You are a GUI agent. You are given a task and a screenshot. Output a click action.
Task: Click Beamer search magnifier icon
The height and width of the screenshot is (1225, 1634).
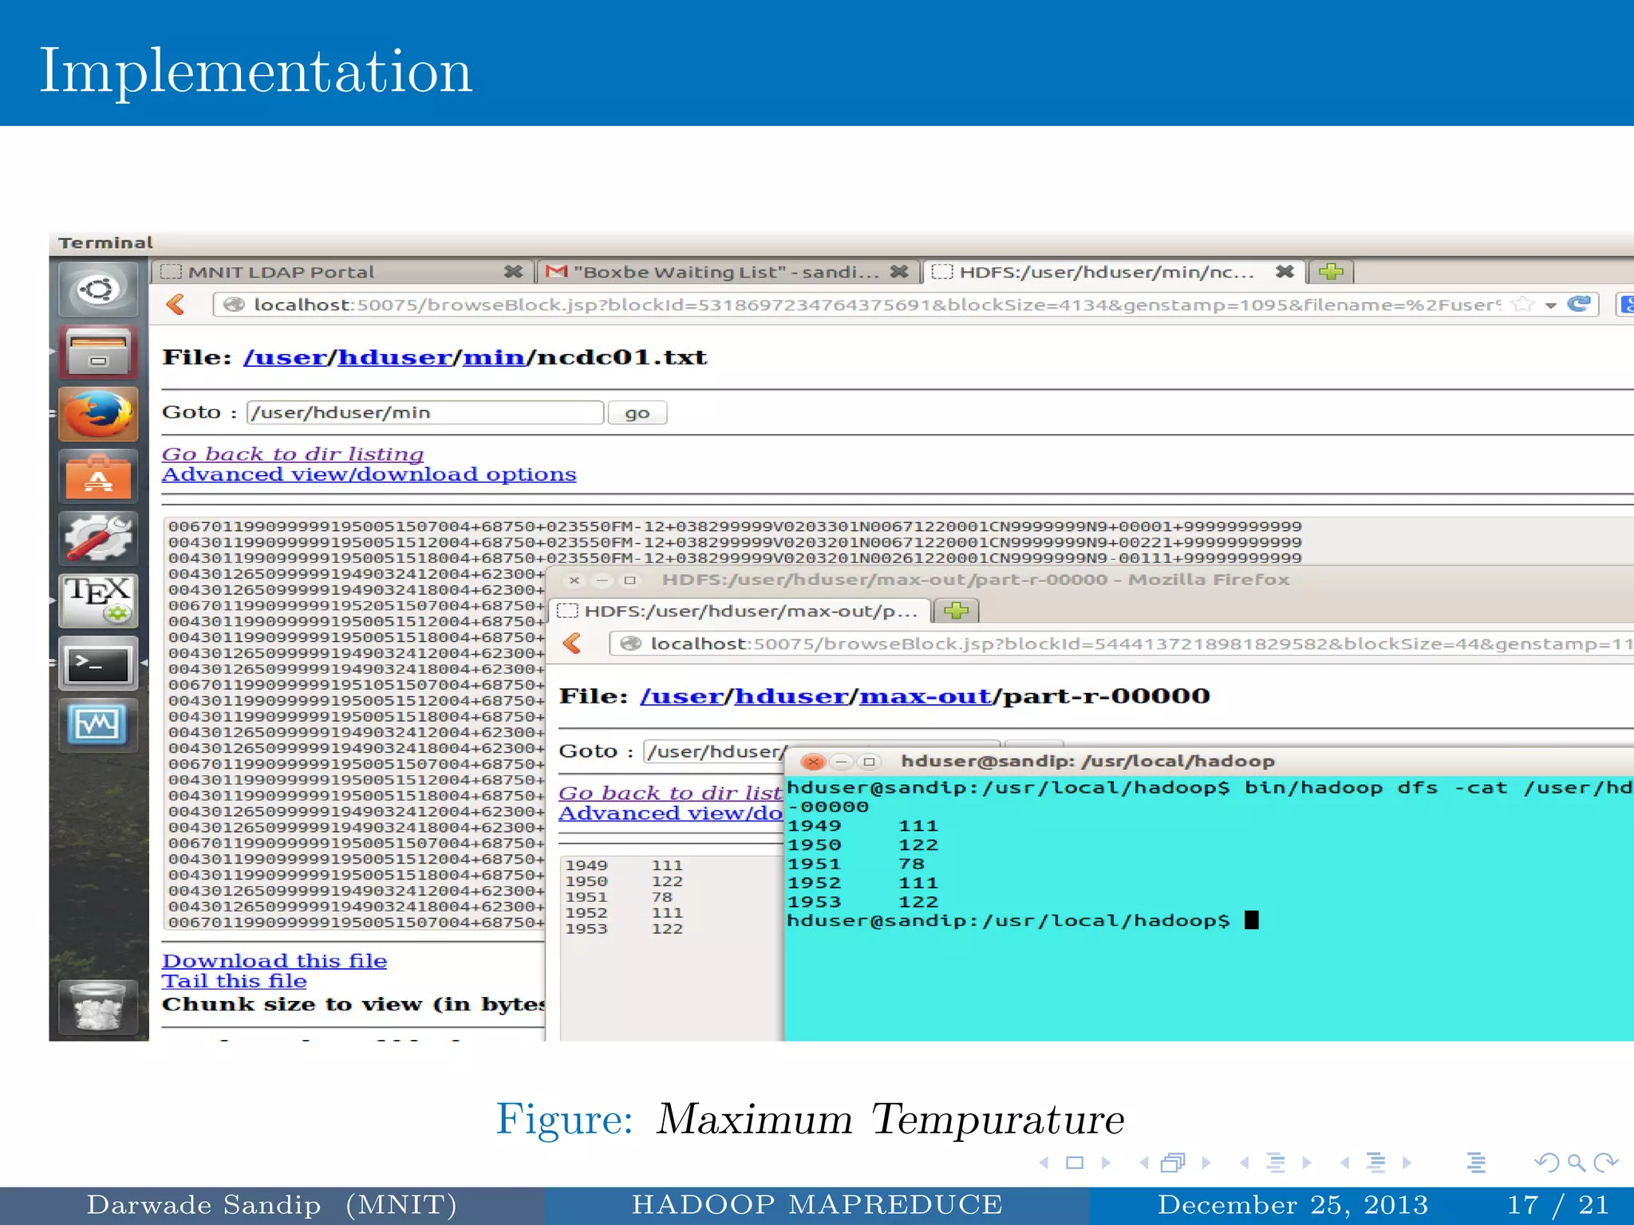tap(1576, 1163)
